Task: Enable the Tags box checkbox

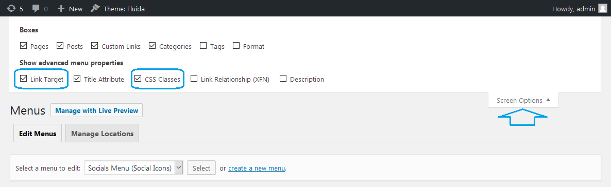Action: tap(203, 46)
